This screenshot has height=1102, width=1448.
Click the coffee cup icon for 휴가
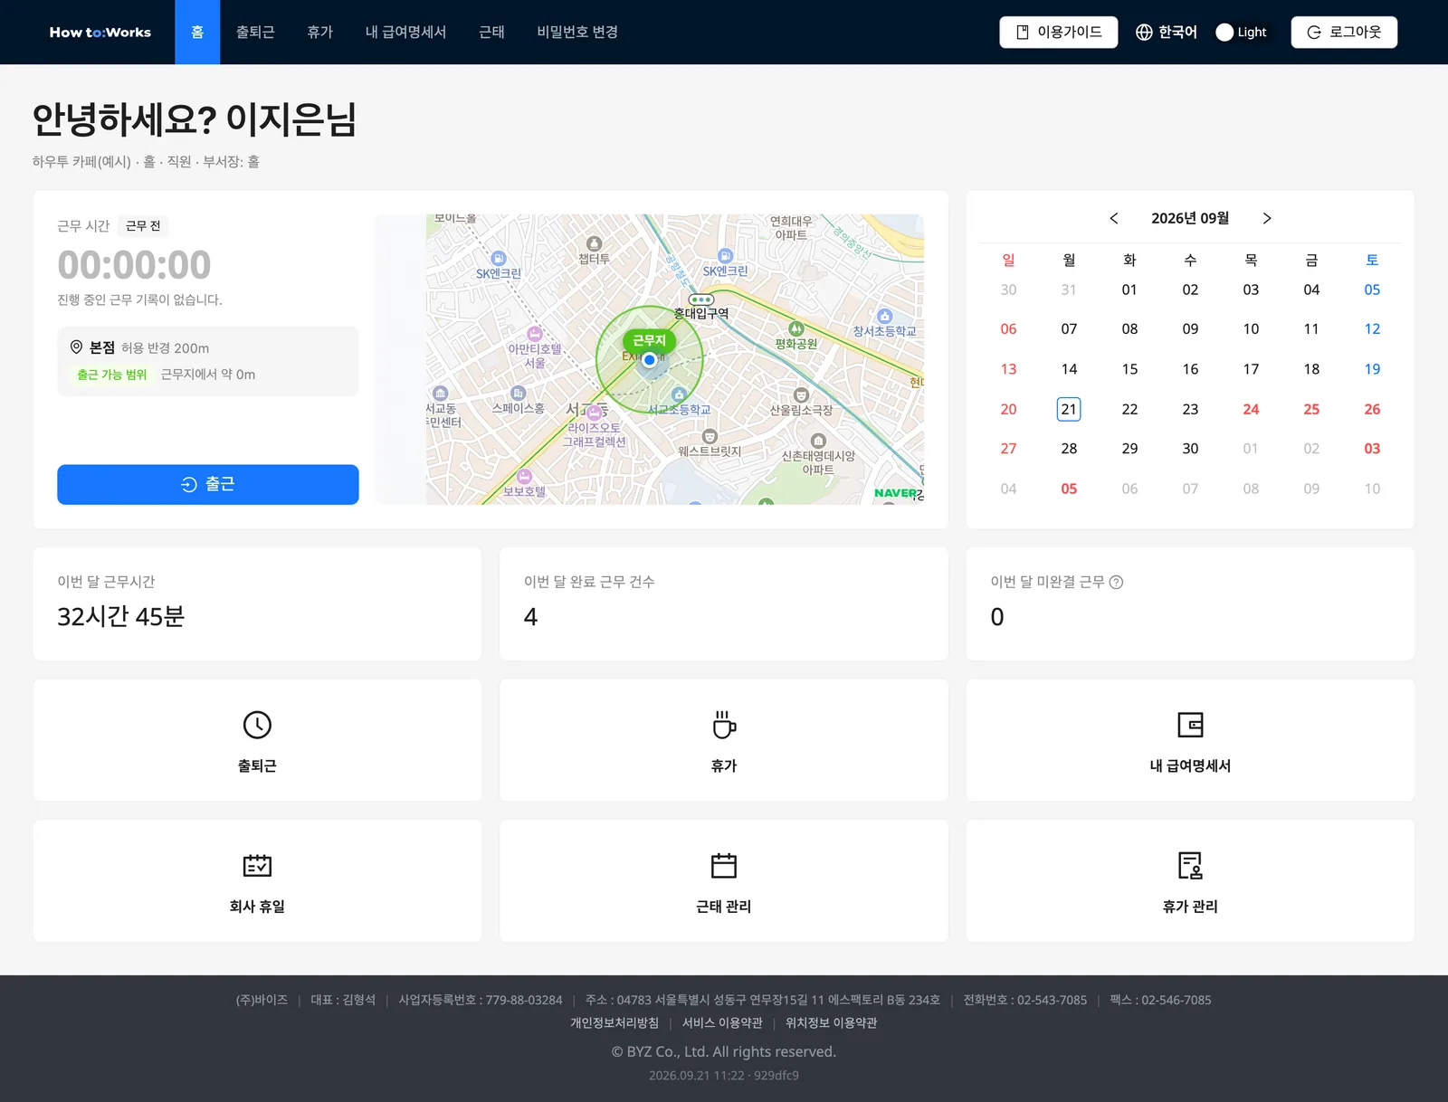(724, 725)
